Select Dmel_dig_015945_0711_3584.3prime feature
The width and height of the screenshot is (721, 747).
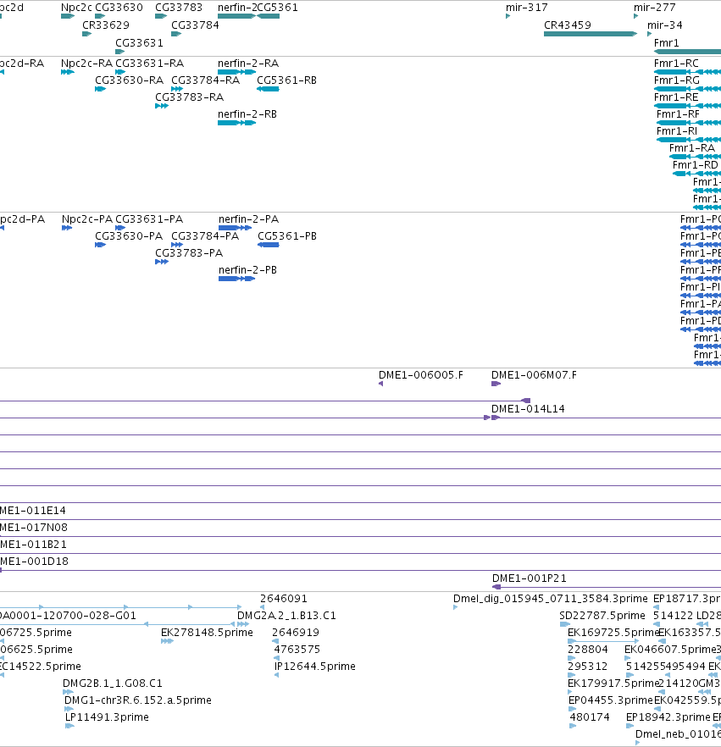[x=455, y=607]
